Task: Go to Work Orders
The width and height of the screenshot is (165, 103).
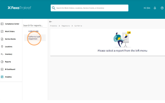Action: coord(10,31)
